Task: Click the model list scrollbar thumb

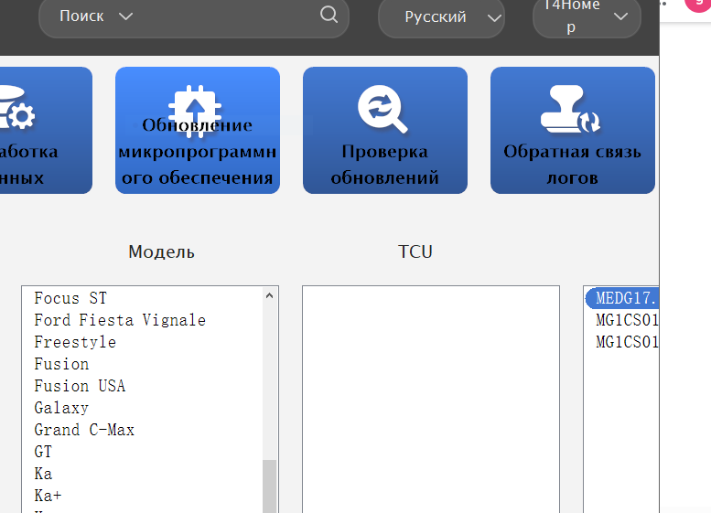Action: point(269,486)
